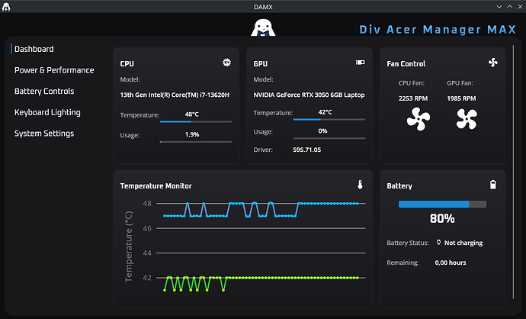Click the 46 tick label on the graph axis
This screenshot has height=319, width=526.
147,228
